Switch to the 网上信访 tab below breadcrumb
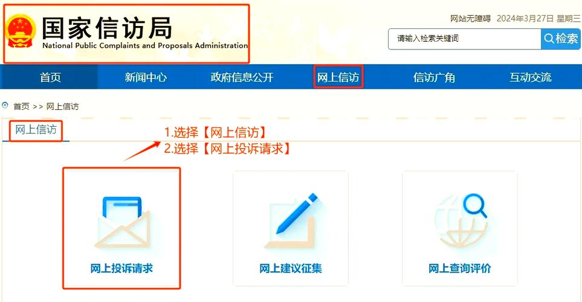The image size is (582, 302). 36,130
